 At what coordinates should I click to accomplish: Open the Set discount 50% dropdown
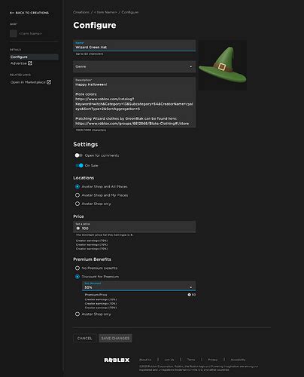pos(139,286)
